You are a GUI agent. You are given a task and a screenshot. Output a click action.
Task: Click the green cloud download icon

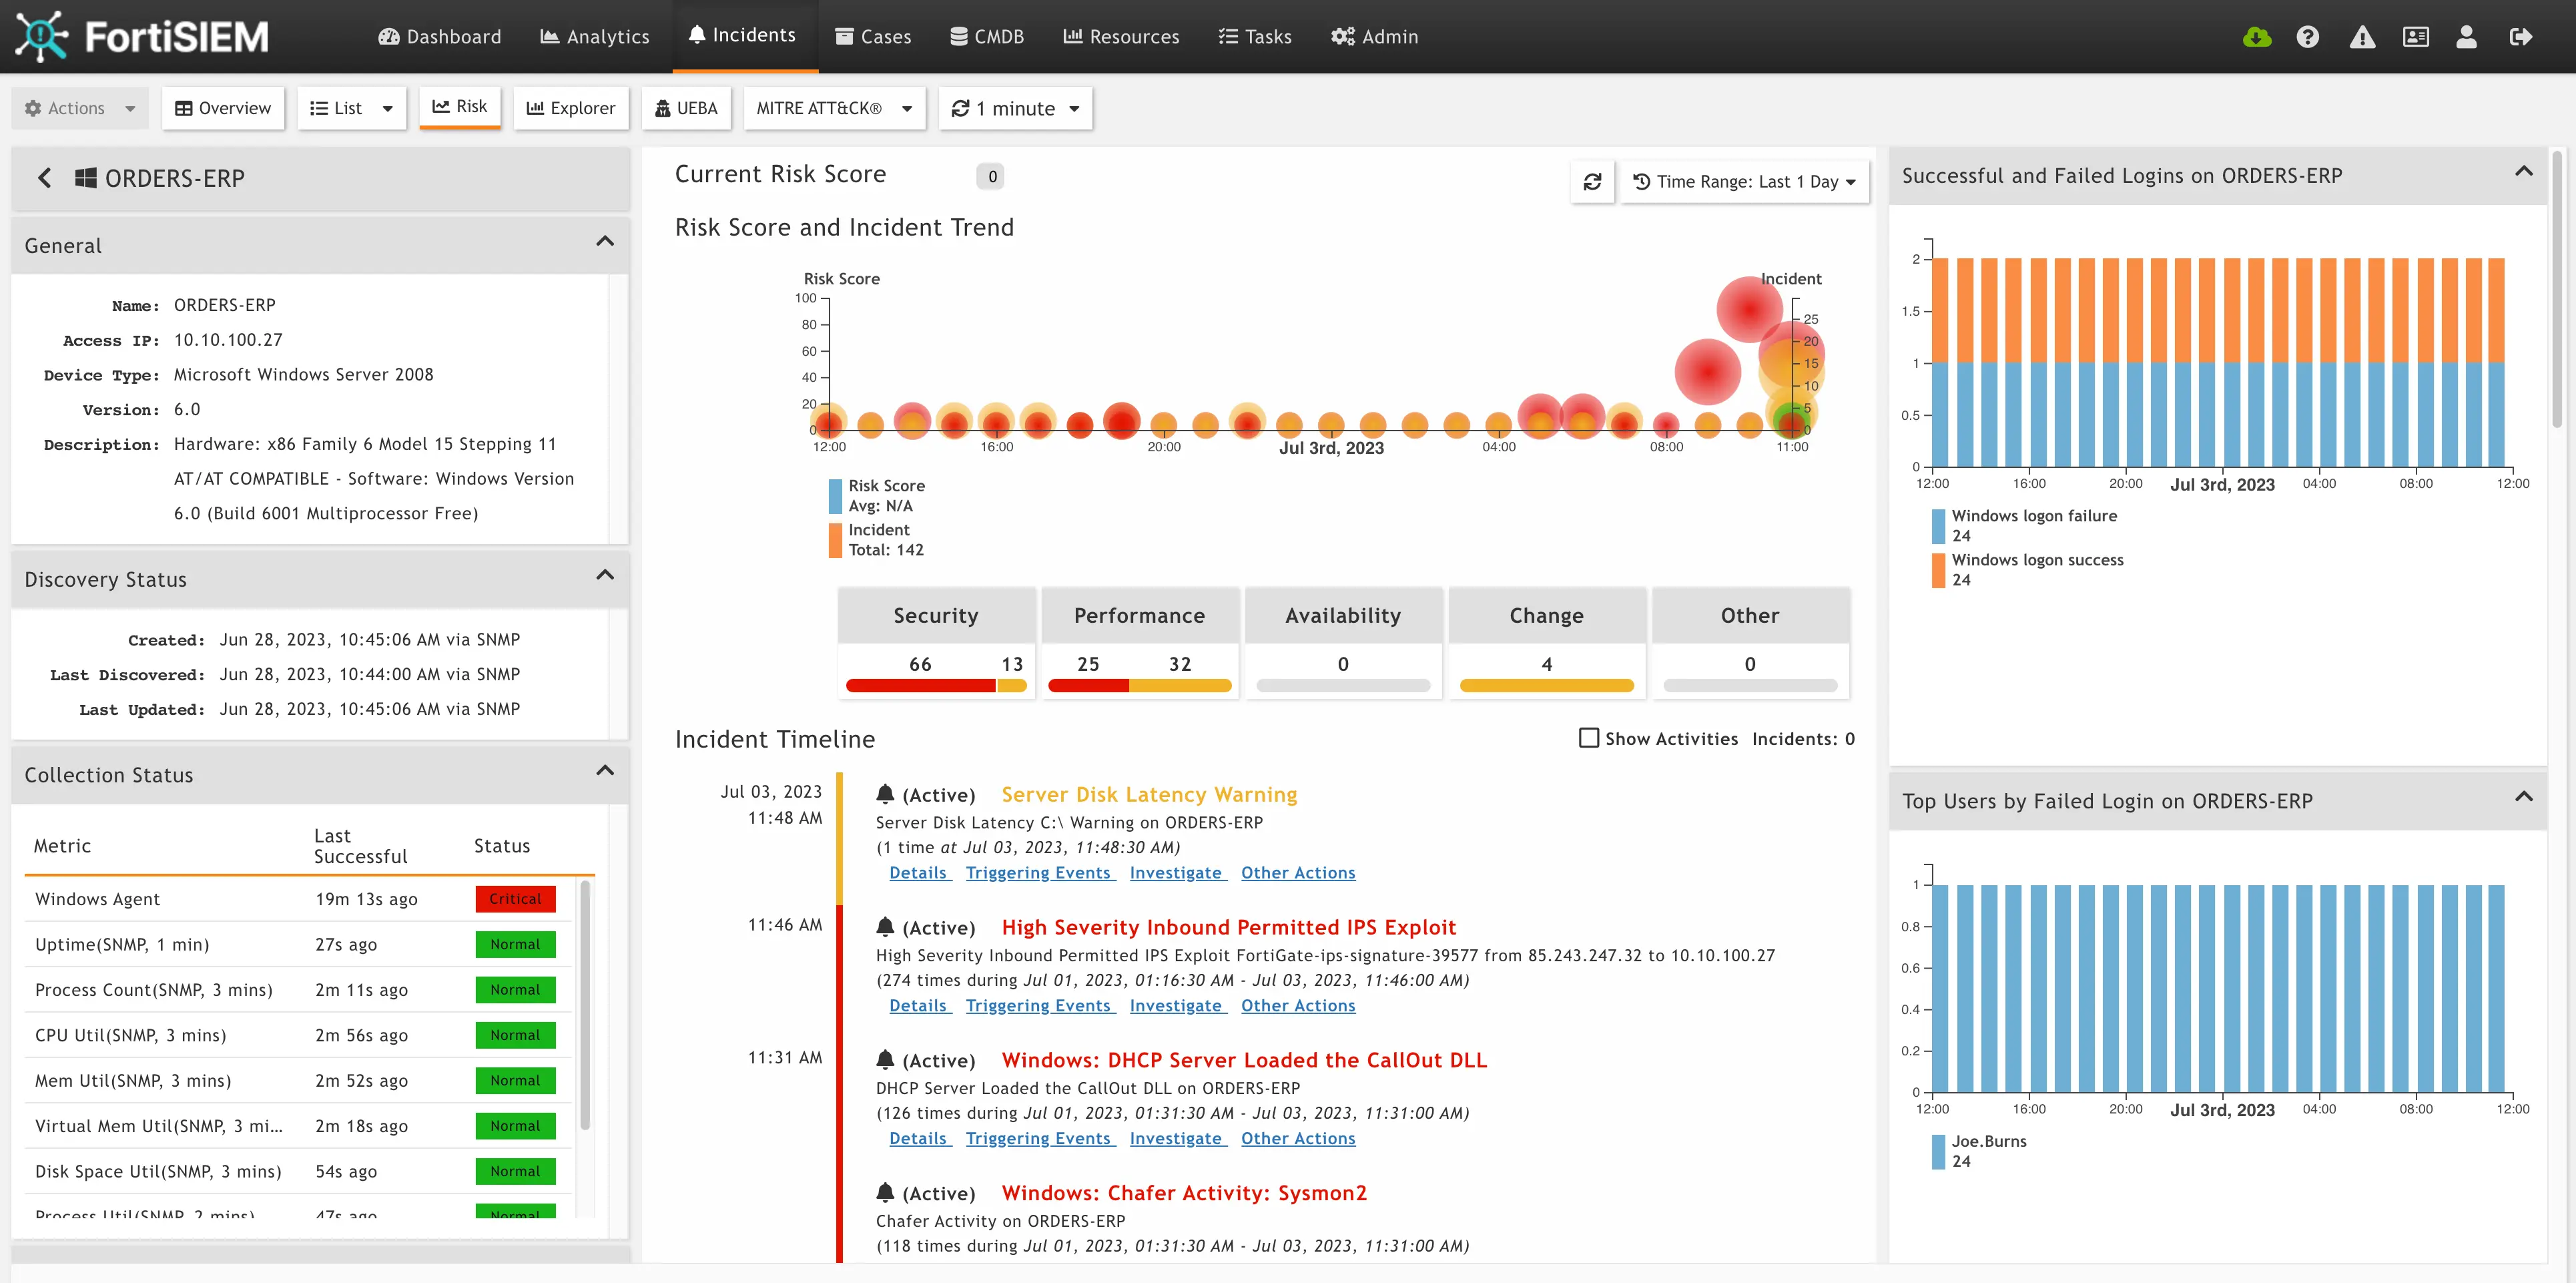tap(2256, 37)
